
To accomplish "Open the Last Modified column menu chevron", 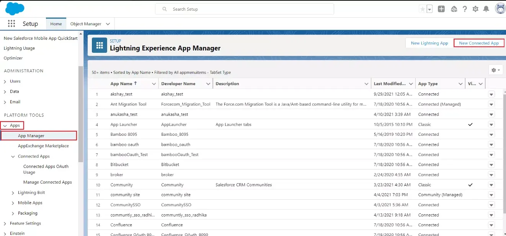I will click(411, 84).
